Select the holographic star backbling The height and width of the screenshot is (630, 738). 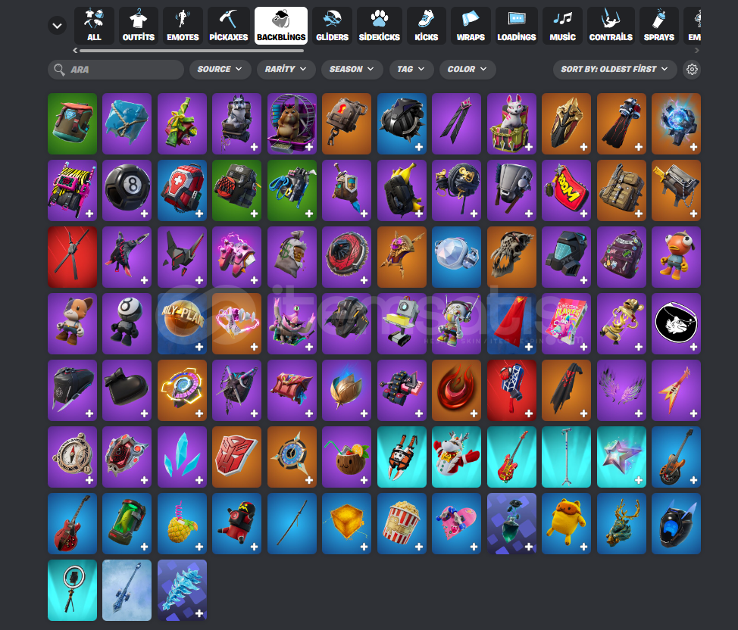tap(621, 457)
